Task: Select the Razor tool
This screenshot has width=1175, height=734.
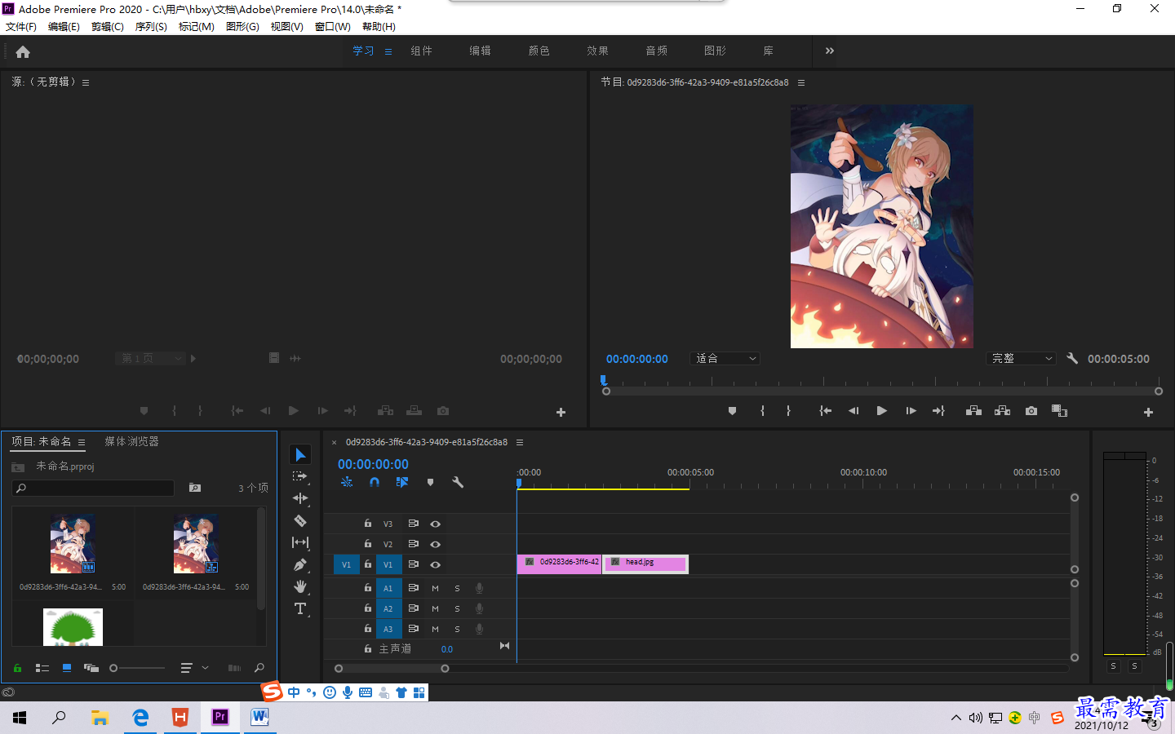Action: coord(300,520)
